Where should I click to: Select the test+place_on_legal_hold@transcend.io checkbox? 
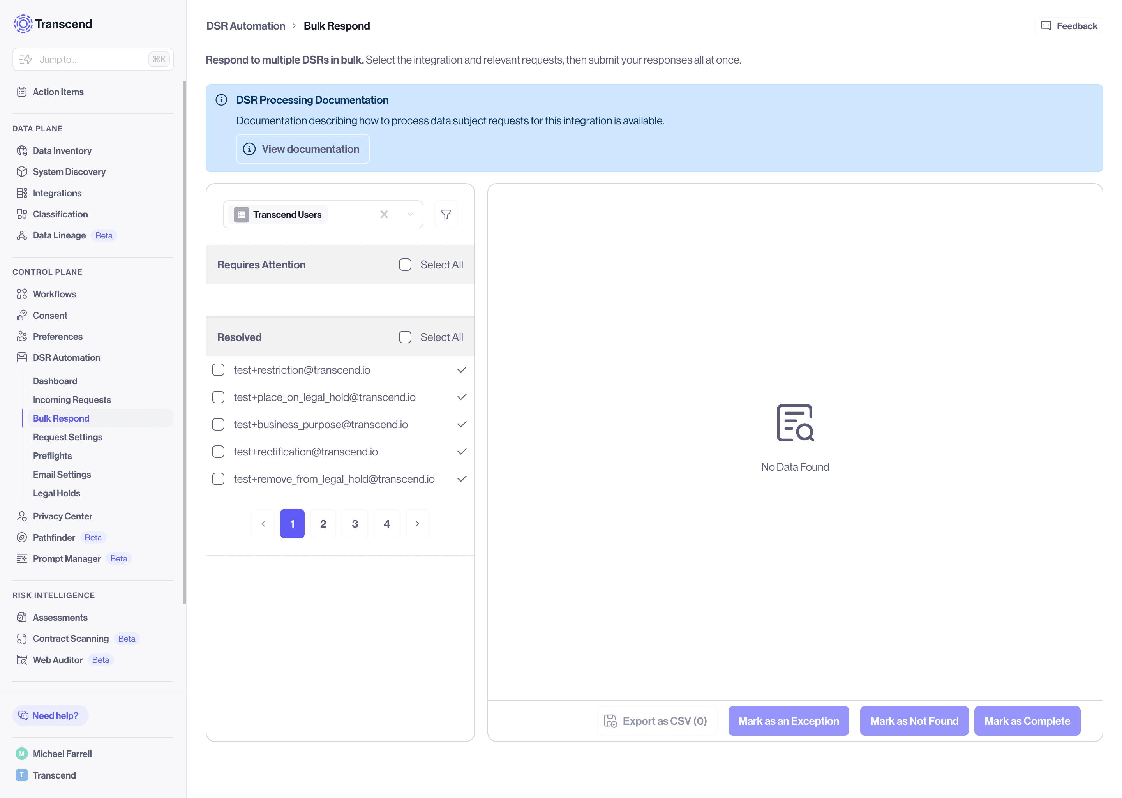click(x=218, y=397)
